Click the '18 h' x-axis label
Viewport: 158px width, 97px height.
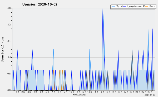tap(120, 92)
